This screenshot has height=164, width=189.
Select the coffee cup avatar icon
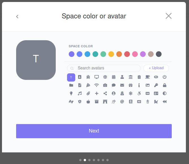tap(147, 77)
